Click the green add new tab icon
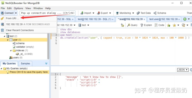This screenshot has height=98, width=192. pyautogui.click(x=185, y=19)
